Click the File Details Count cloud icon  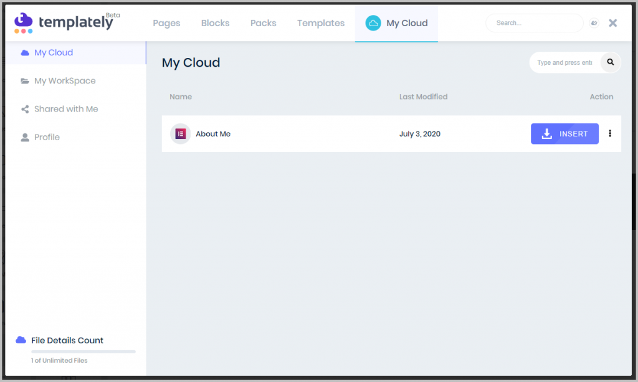[21, 340]
